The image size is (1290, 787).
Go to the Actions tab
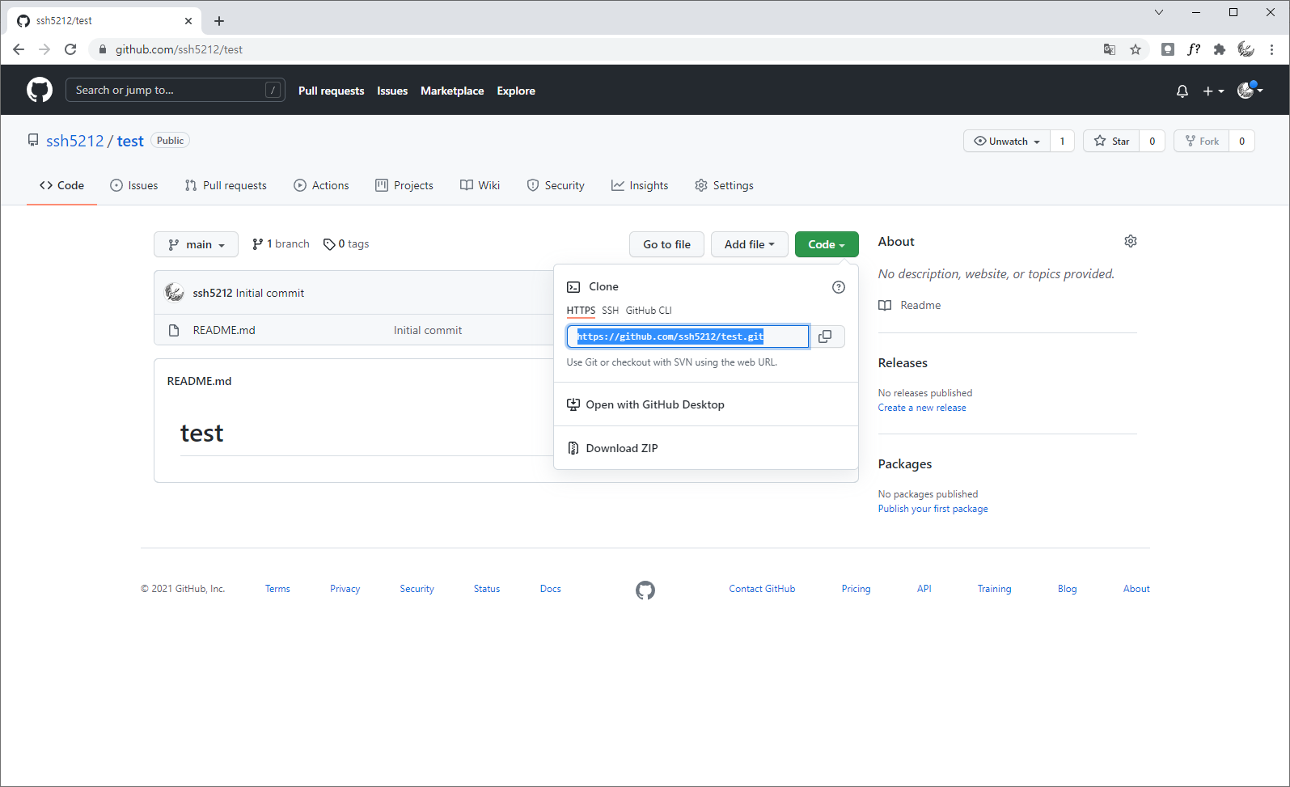pos(321,185)
